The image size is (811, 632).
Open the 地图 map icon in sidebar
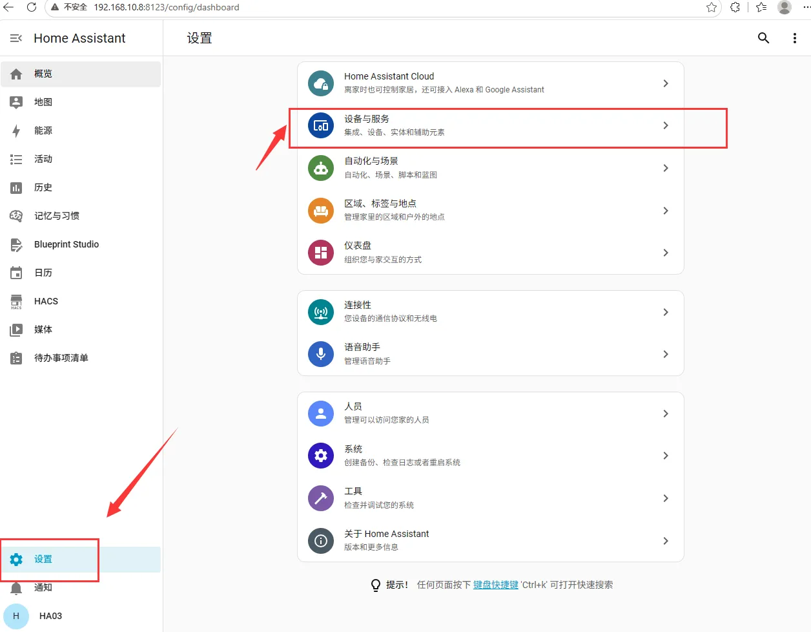(x=16, y=102)
